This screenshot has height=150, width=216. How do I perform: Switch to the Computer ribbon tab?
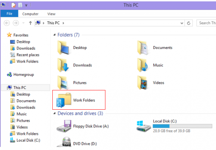point(30,14)
